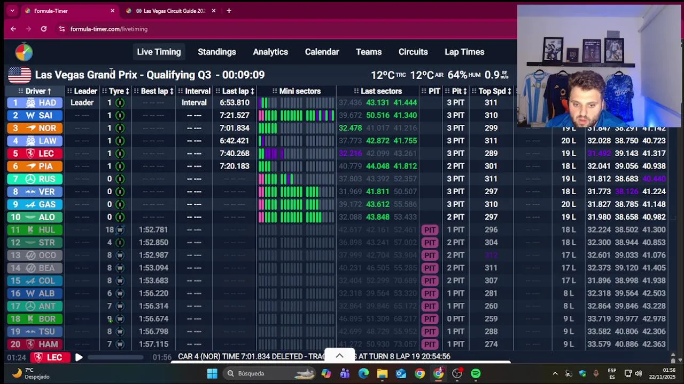
Task: Click the United States flag icon
Action: 19,75
